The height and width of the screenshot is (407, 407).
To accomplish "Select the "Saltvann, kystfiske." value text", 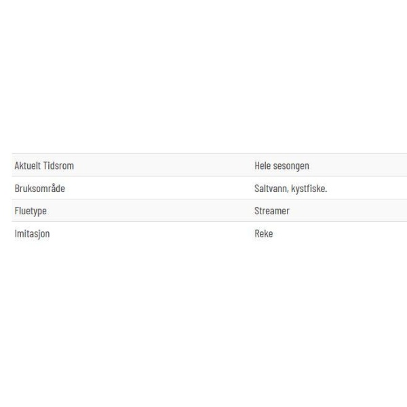I will [291, 189].
